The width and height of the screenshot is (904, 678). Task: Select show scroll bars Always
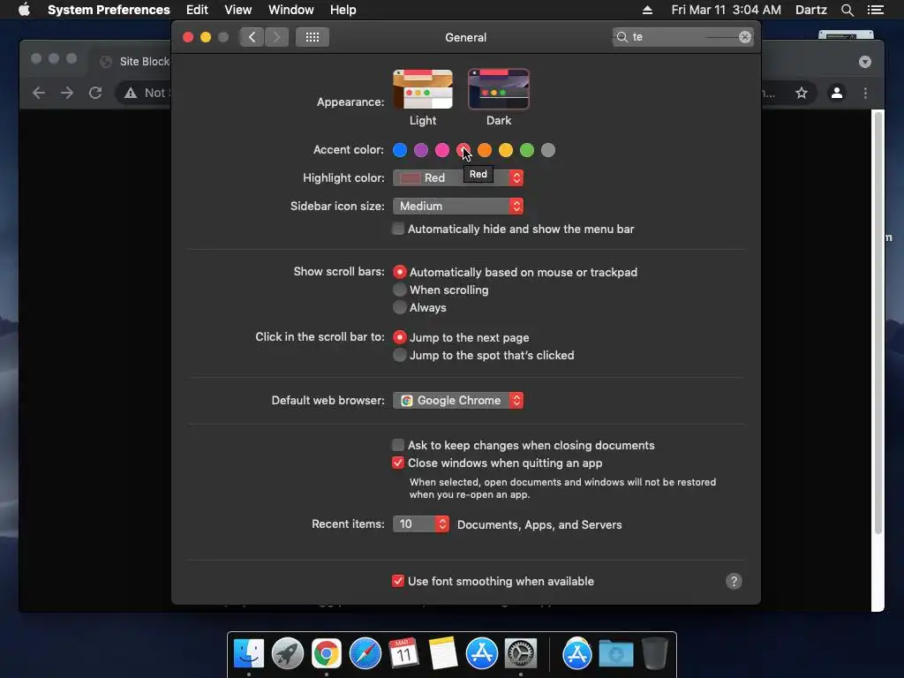400,307
